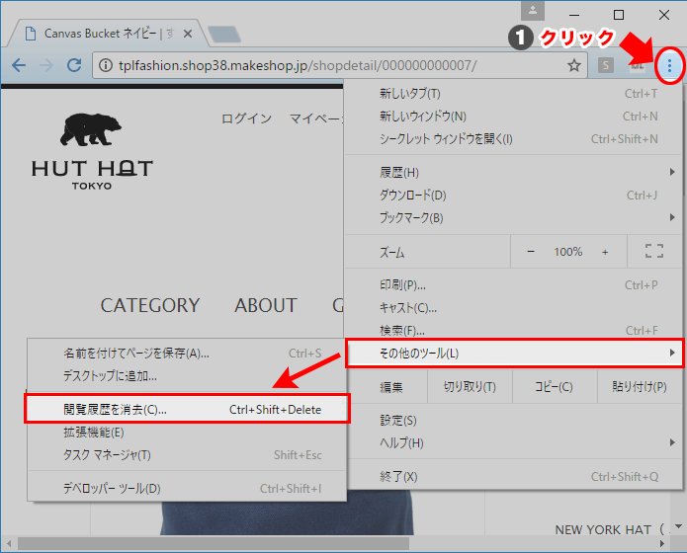Click horizontal scrollbar left arrow
Screen dimensions: 687x553
coord(9,544)
